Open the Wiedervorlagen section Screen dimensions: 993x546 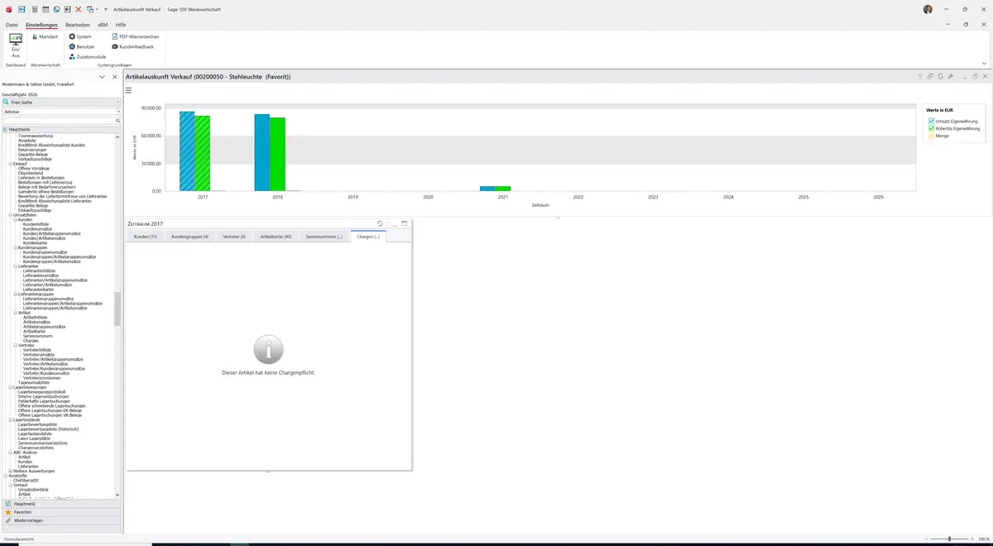pyautogui.click(x=61, y=520)
